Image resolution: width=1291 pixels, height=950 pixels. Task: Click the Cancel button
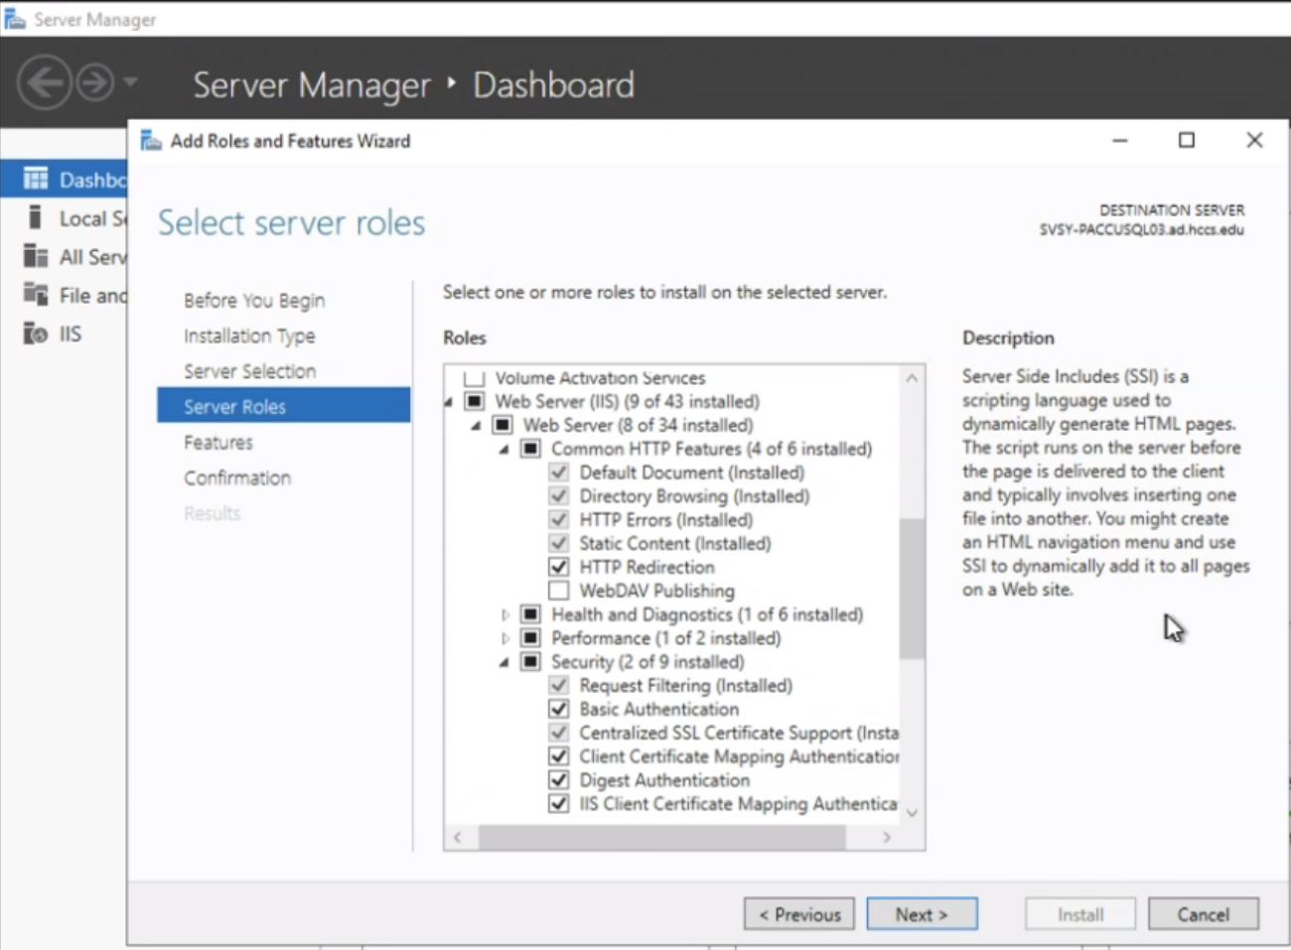[1204, 914]
